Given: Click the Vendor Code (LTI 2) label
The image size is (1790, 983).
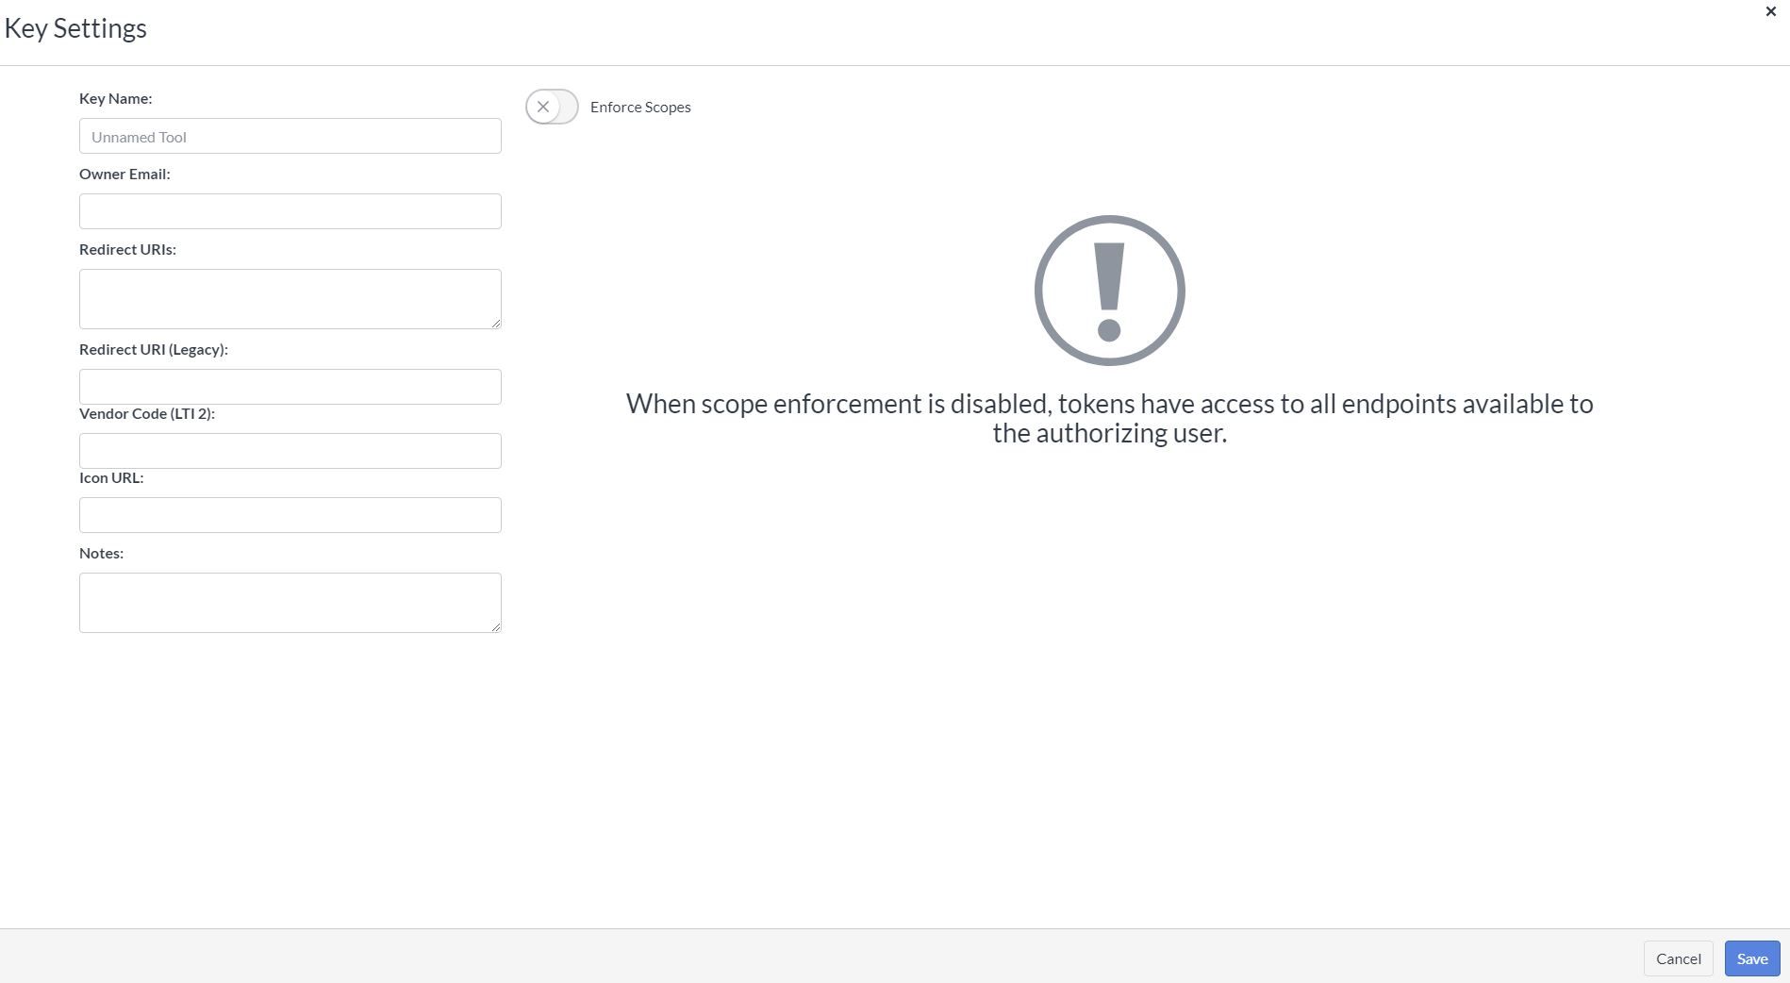Looking at the screenshot, I should (147, 413).
